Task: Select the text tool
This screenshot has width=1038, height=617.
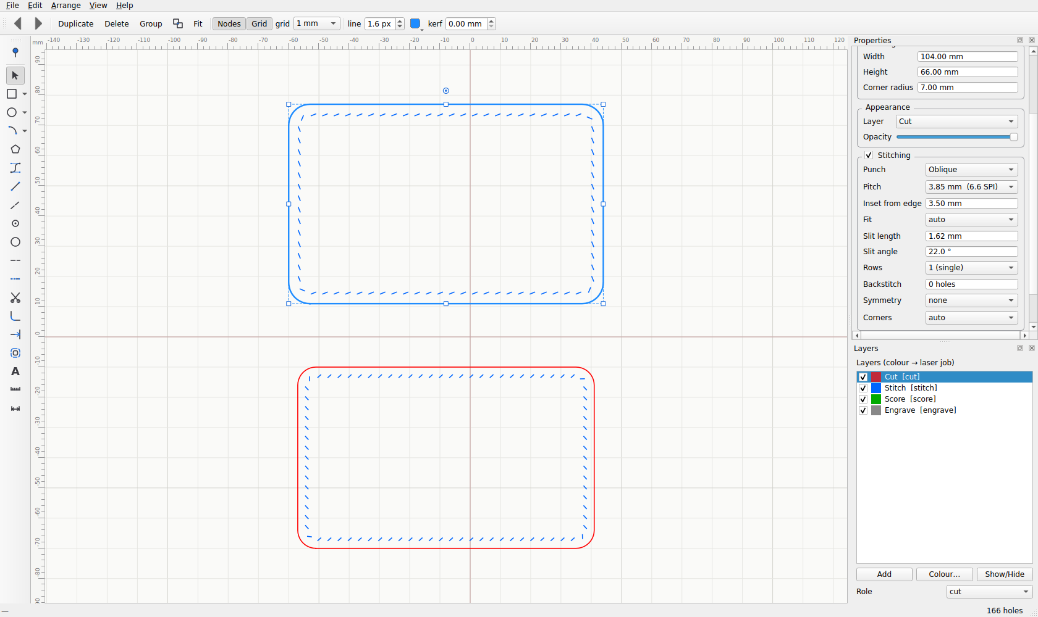Action: [15, 371]
